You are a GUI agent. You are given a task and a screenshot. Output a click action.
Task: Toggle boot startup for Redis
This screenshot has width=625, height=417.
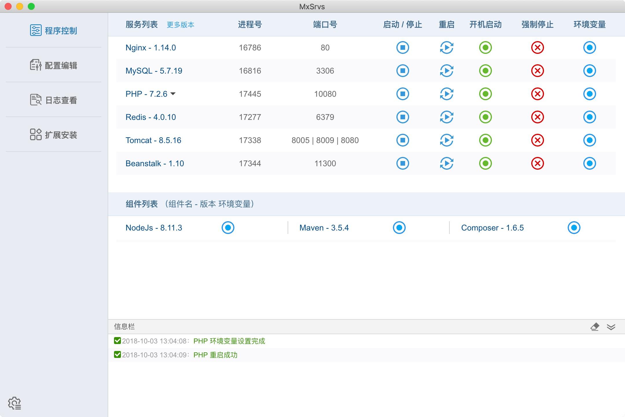tap(485, 117)
